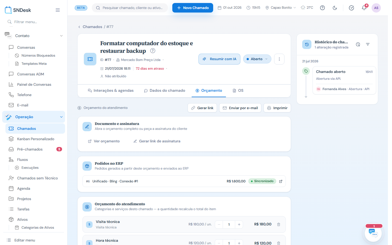Click the help icon beside the ticket title

(153, 51)
